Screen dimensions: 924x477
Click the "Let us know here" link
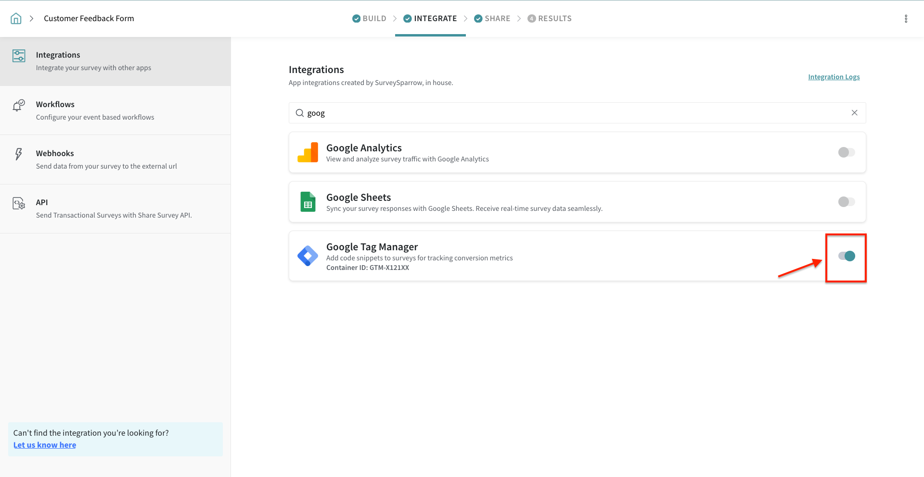(45, 445)
